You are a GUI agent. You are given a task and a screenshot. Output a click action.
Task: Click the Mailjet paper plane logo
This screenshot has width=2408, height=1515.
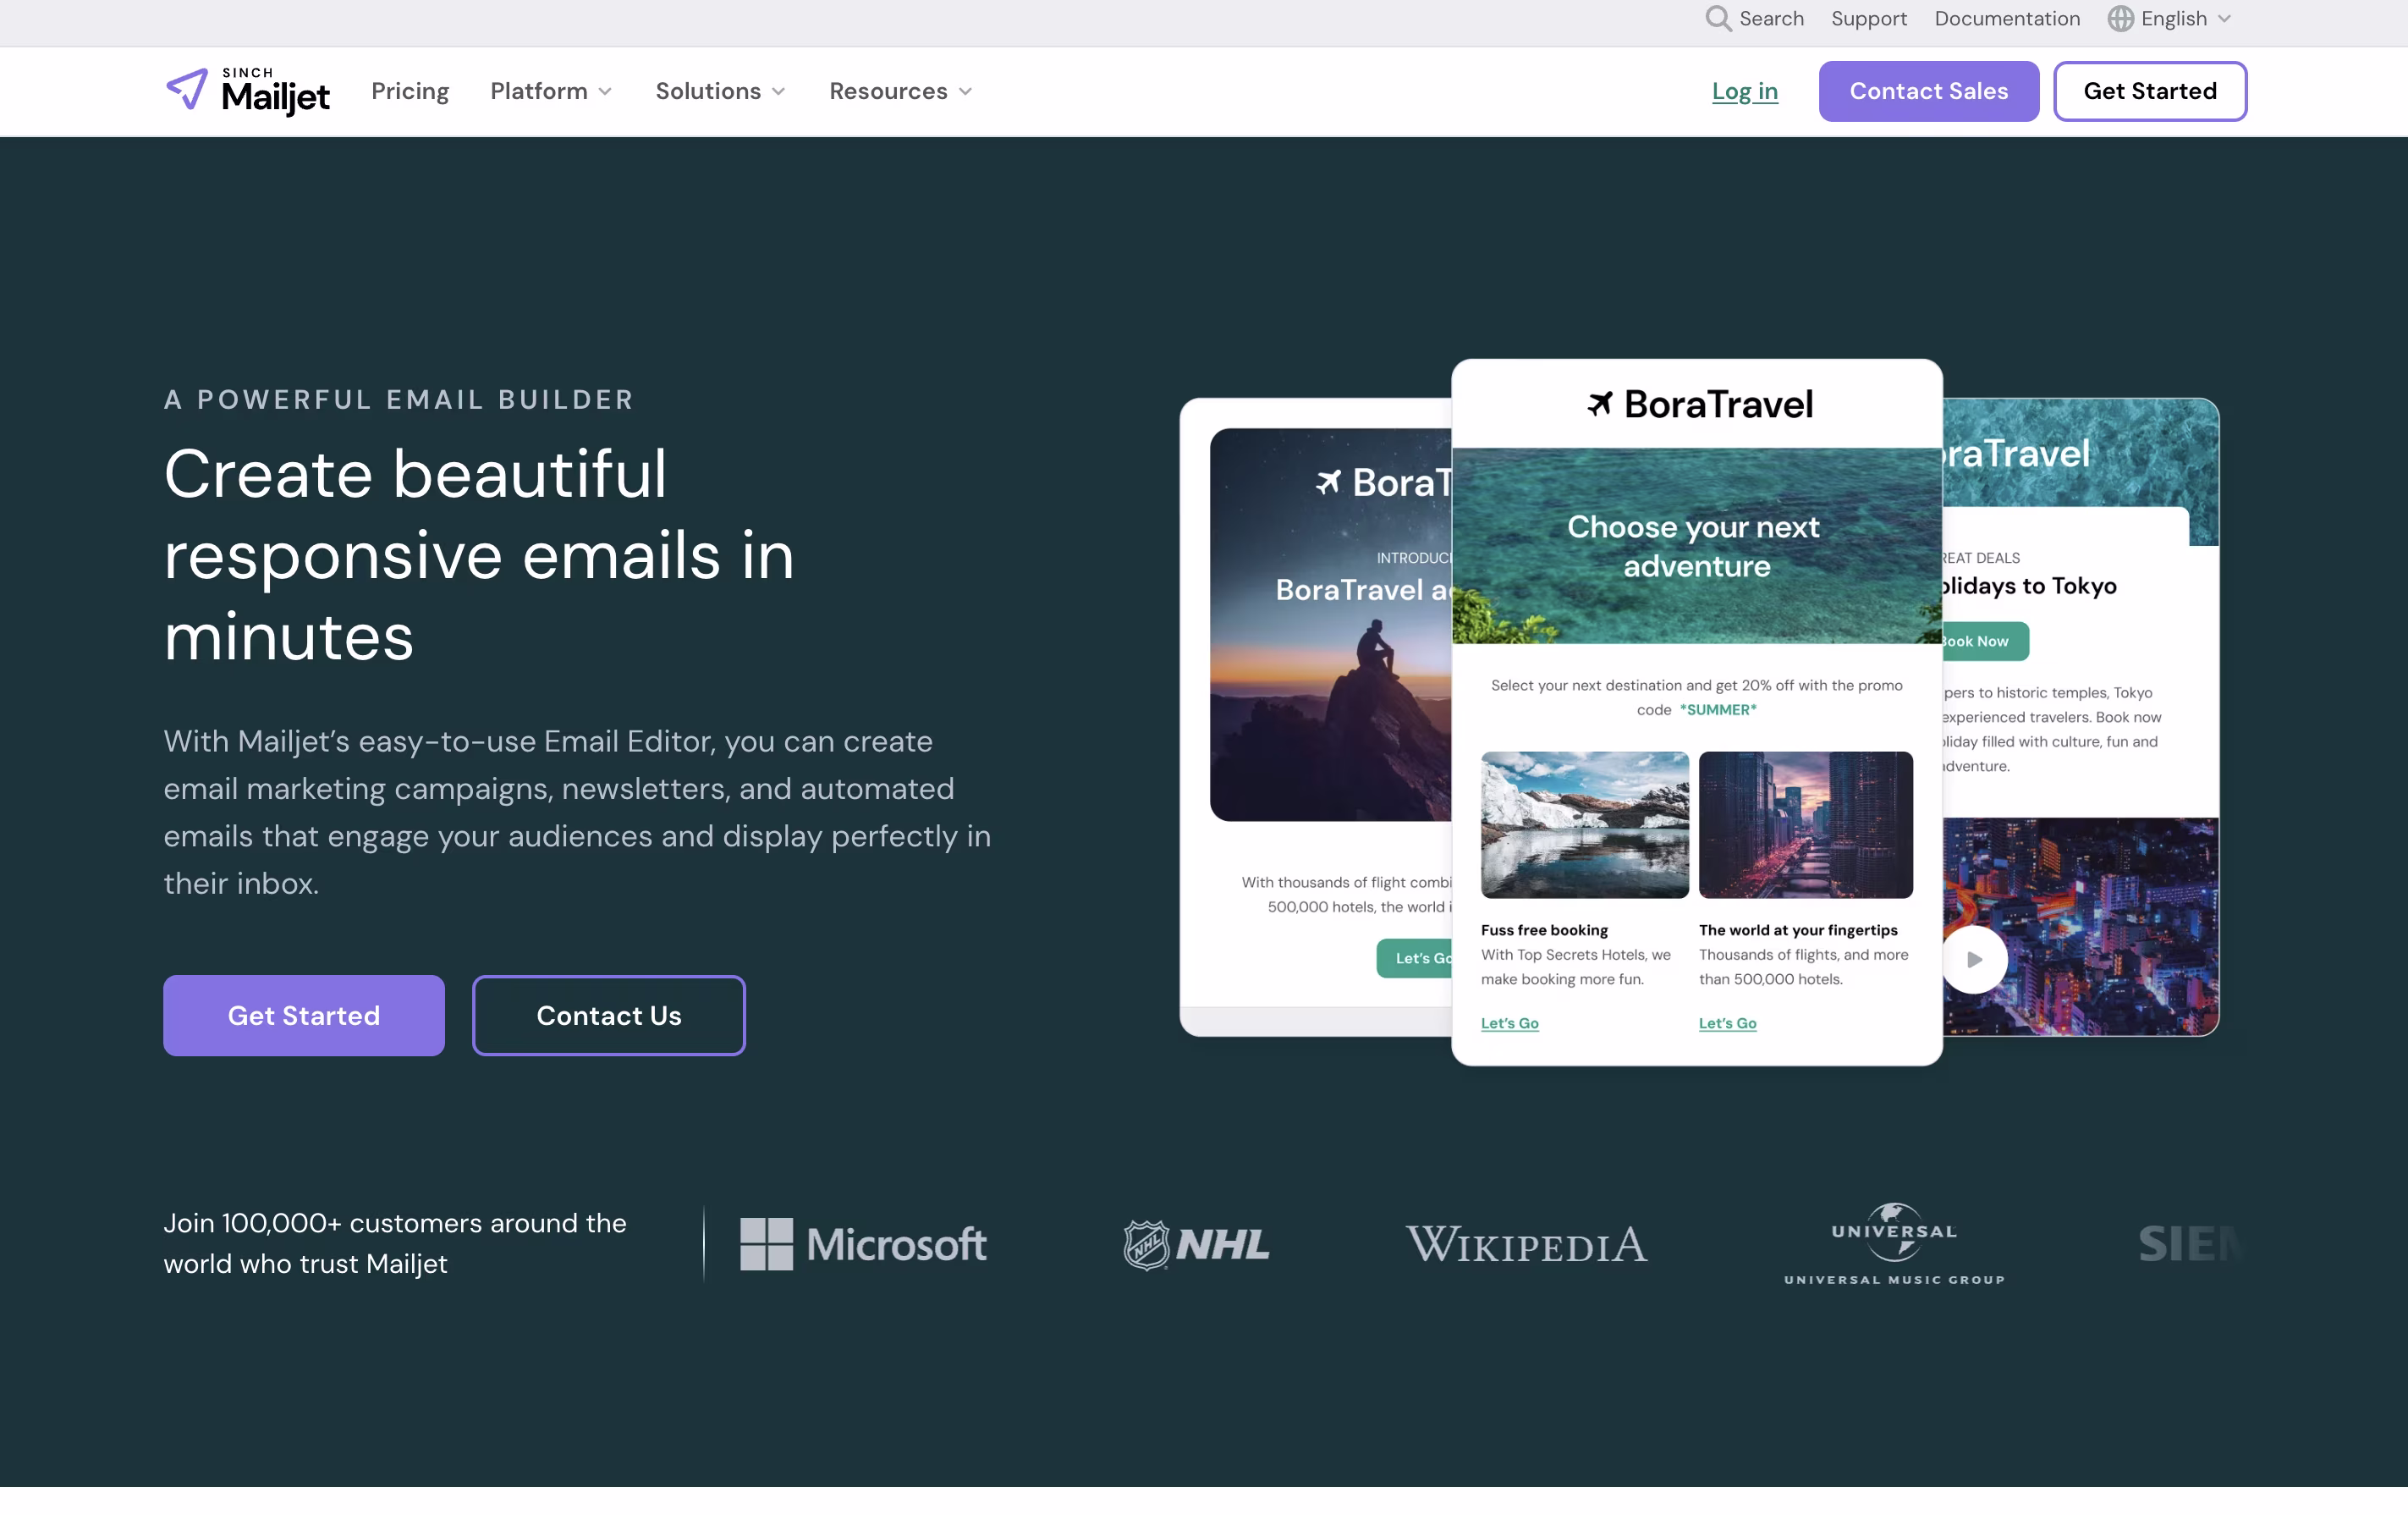(x=187, y=89)
